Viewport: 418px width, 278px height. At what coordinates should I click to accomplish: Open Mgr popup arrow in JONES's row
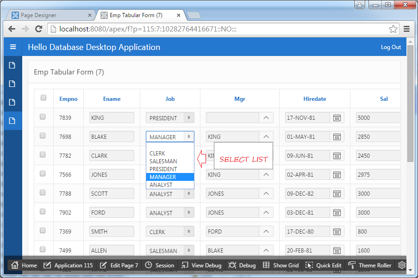[x=266, y=175]
